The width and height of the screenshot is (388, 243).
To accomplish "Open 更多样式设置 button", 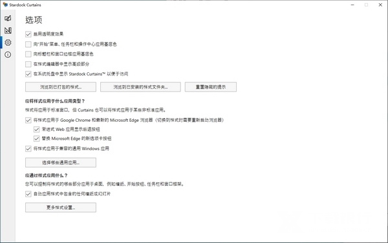I will pyautogui.click(x=61, y=208).
